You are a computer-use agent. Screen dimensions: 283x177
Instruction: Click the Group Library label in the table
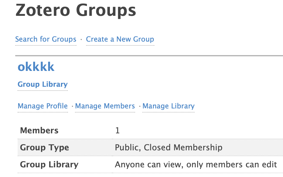[x=49, y=165]
